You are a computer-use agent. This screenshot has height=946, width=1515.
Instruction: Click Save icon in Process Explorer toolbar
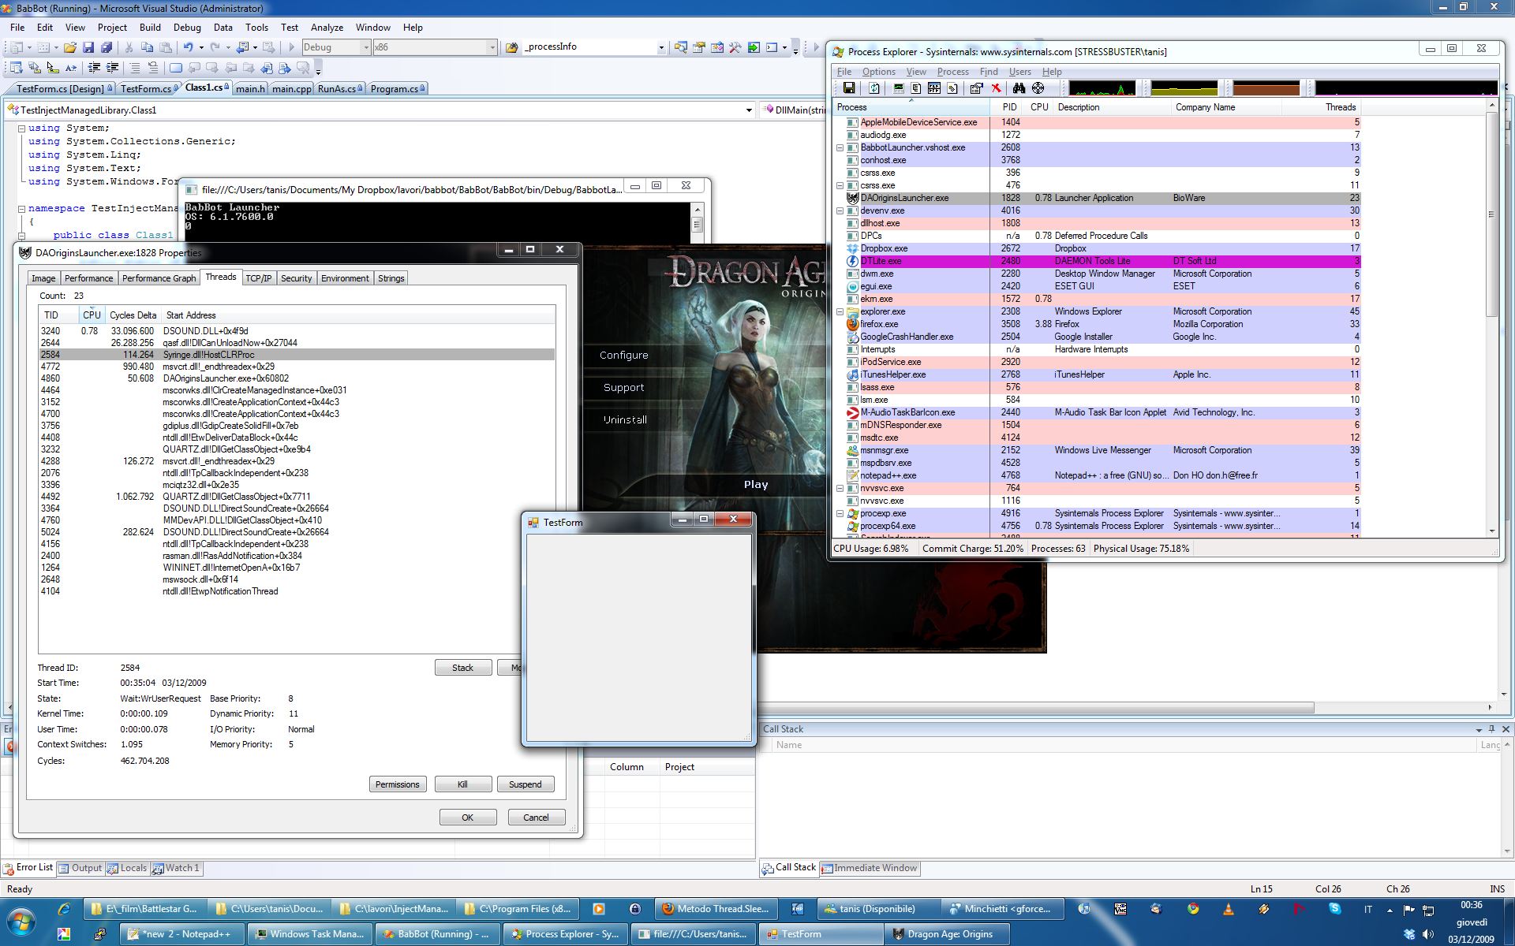(x=849, y=88)
